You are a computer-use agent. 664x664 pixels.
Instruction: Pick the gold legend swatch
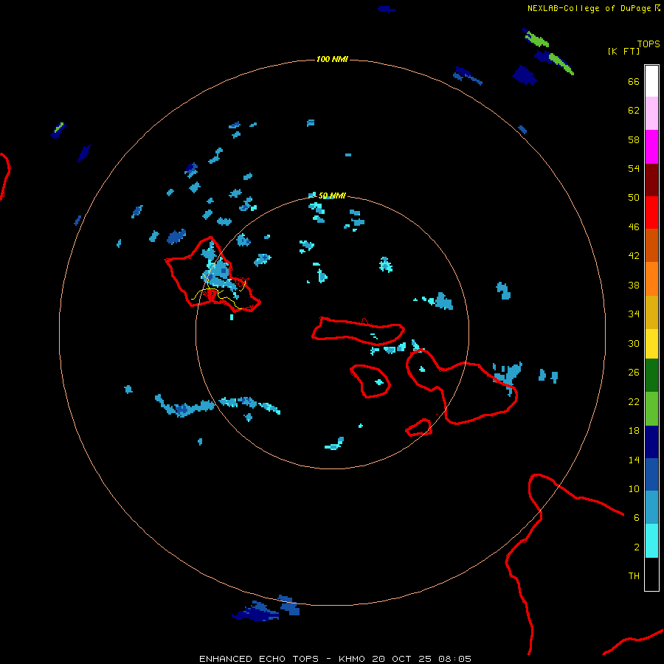(651, 312)
